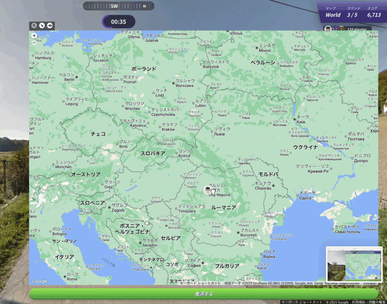The height and width of the screenshot is (304, 387).
Task: Click the スロバキア country label
Action: [153, 154]
